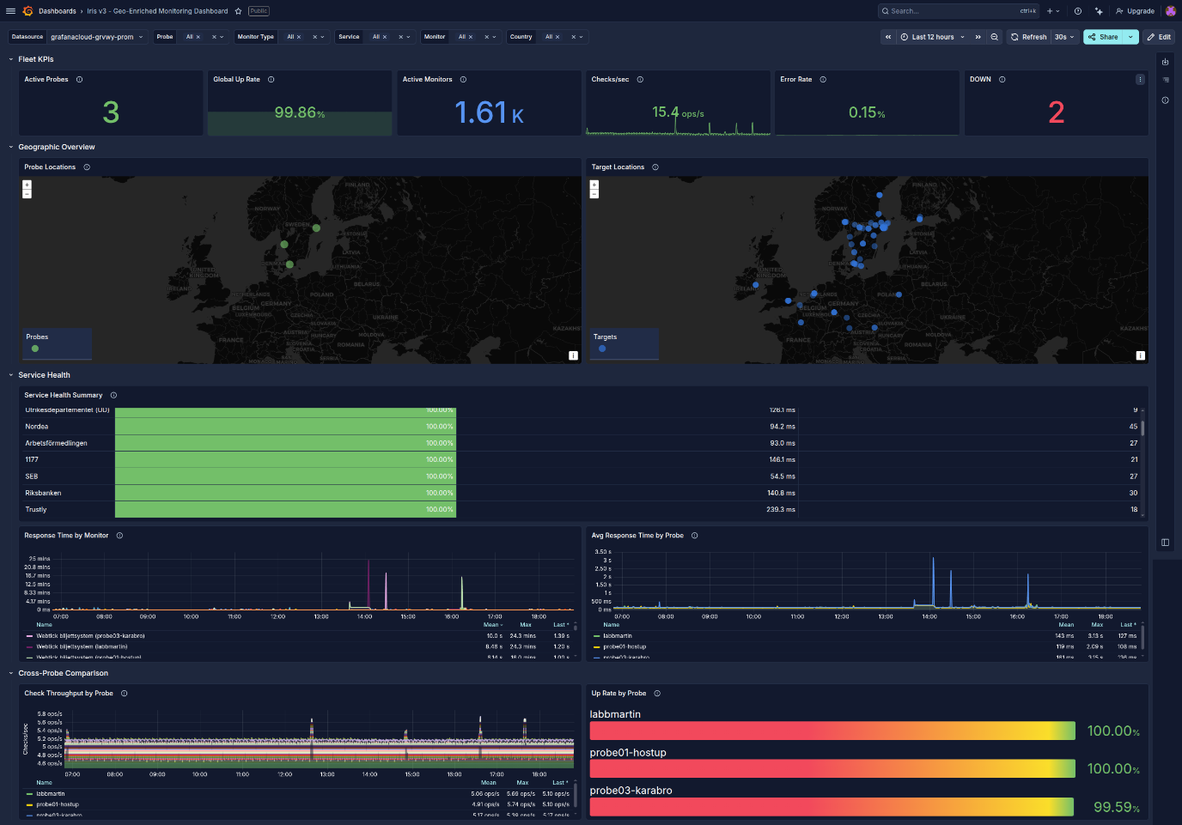Click the Upgrade button
Screen dimensions: 1182x825
point(1135,11)
